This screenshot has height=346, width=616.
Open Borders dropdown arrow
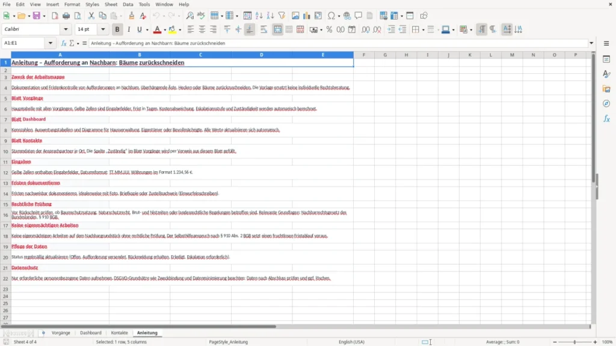point(423,30)
